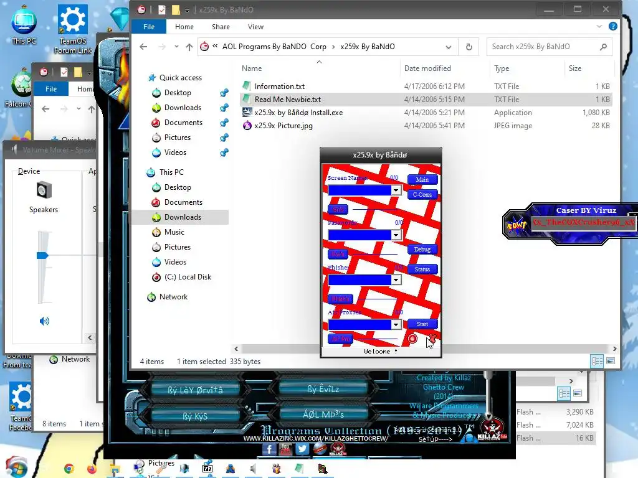Sort files by the Name column header
Screen dimensions: 638x478
click(x=252, y=68)
